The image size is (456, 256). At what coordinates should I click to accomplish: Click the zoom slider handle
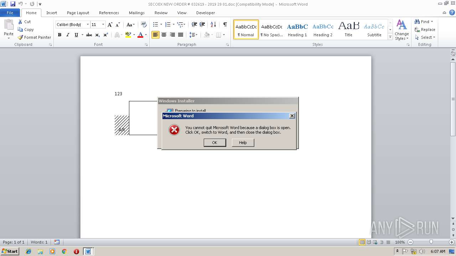[x=431, y=242]
